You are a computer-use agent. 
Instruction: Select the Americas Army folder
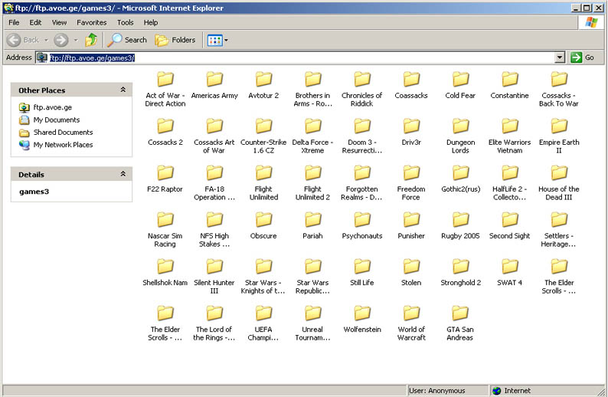[x=214, y=85]
